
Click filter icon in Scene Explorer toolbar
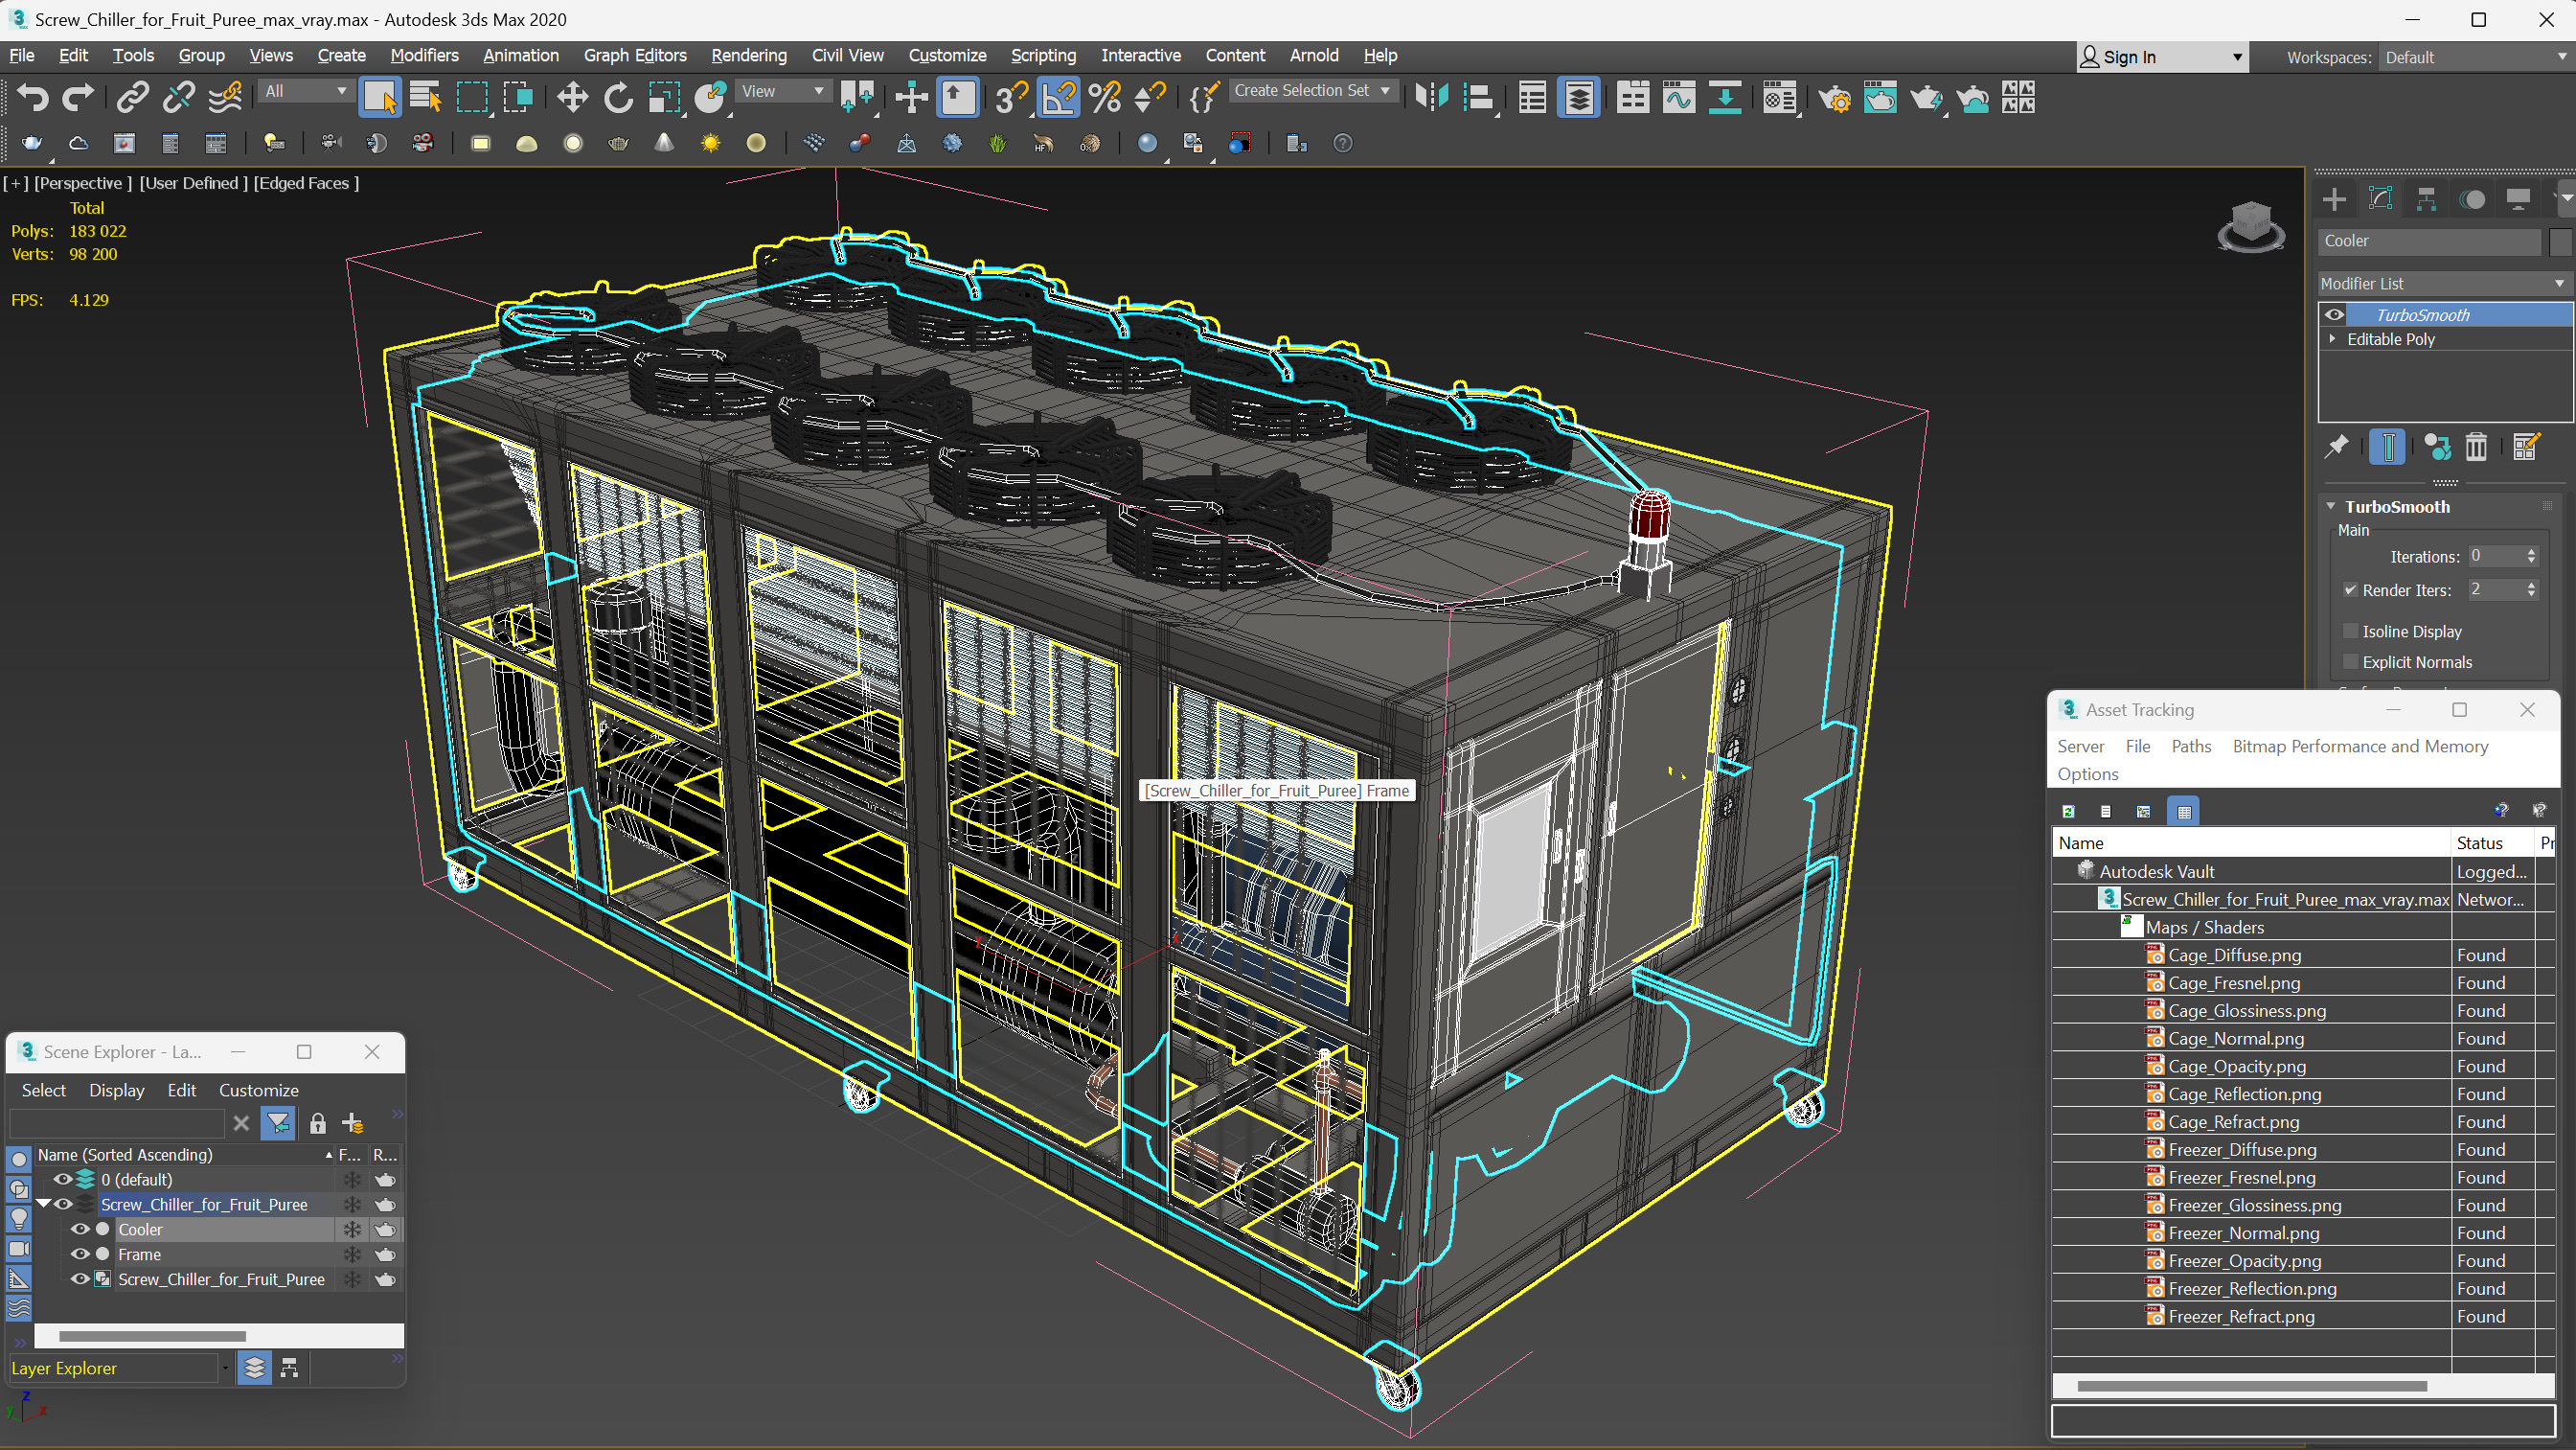[277, 1123]
